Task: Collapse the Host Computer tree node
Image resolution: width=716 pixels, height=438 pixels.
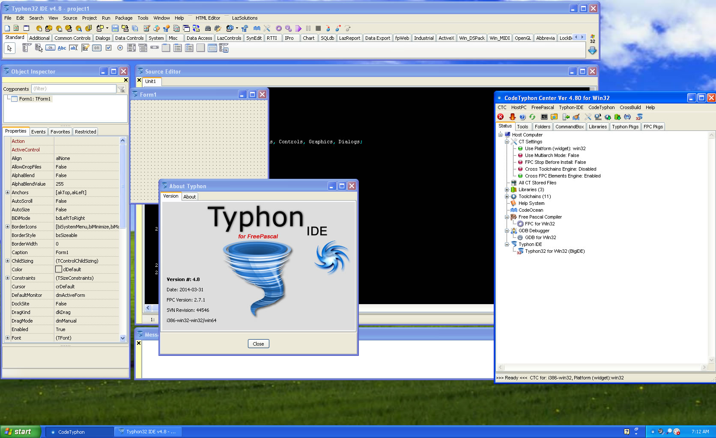Action: click(500, 135)
